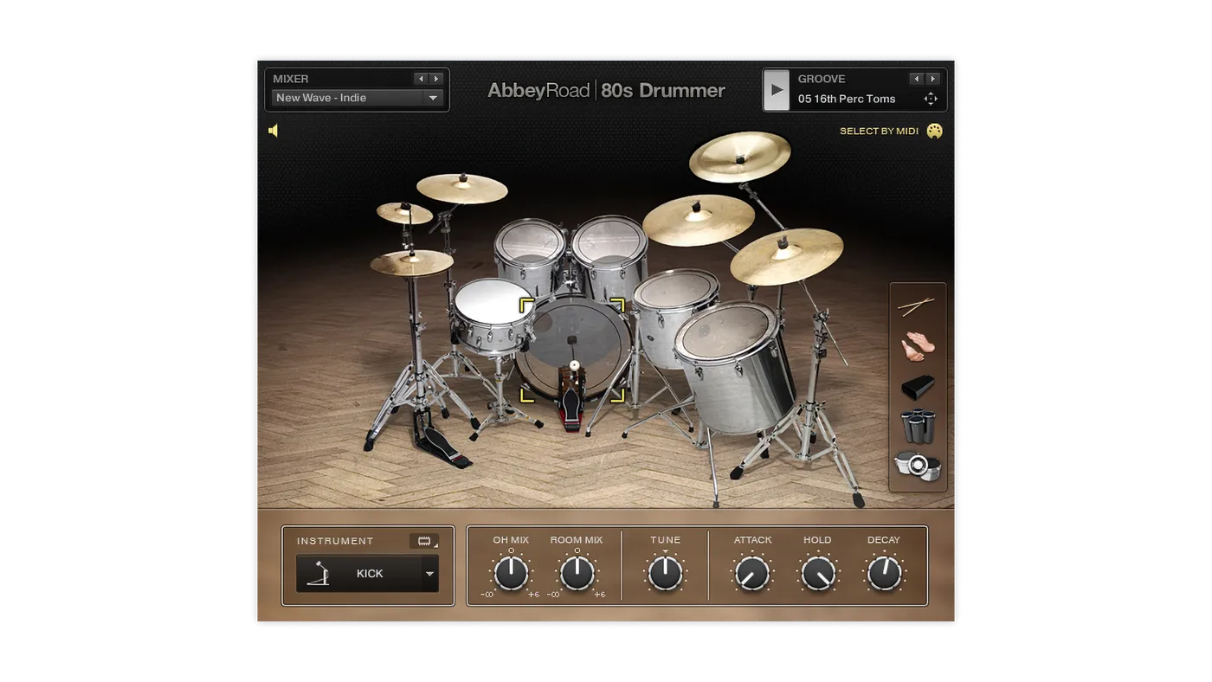This screenshot has height=682, width=1212.
Task: Open the KICK instrument dropdown arrow
Action: click(429, 574)
